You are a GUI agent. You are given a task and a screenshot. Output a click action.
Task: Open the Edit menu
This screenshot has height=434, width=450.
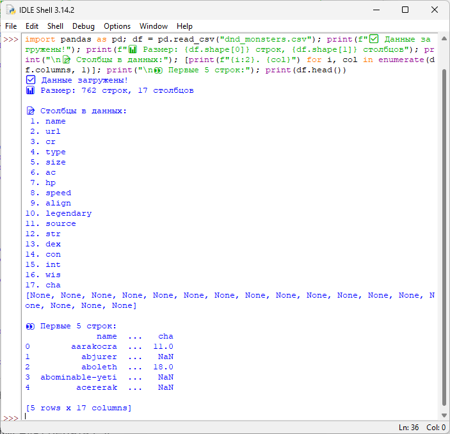[32, 26]
